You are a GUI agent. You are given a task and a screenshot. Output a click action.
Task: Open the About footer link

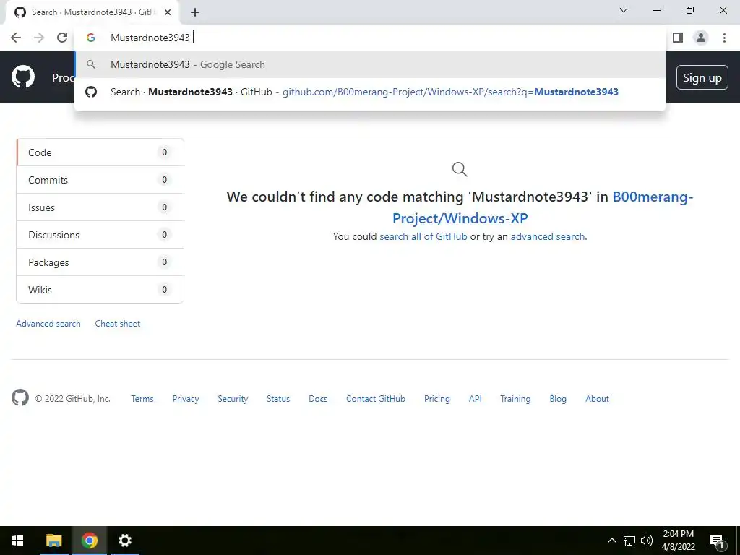pos(597,399)
